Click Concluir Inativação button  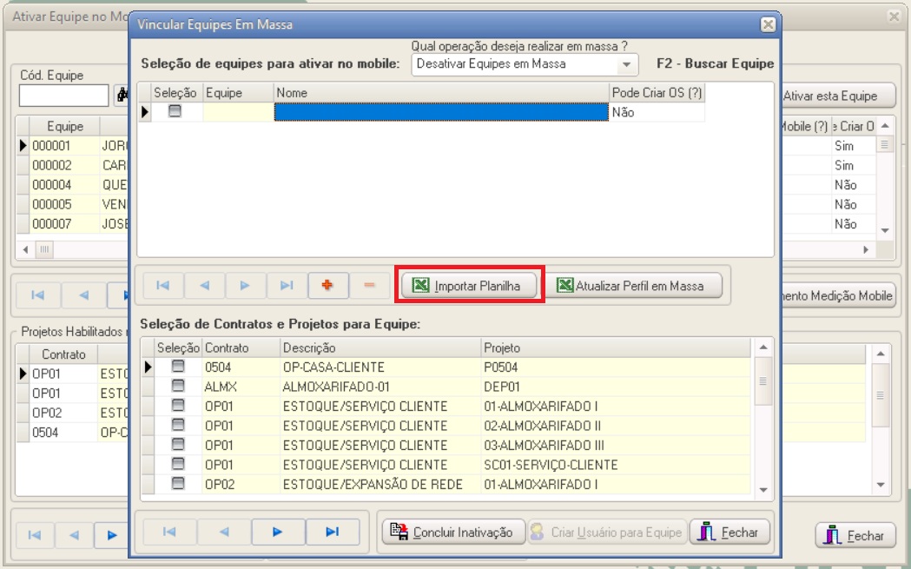[x=454, y=533]
